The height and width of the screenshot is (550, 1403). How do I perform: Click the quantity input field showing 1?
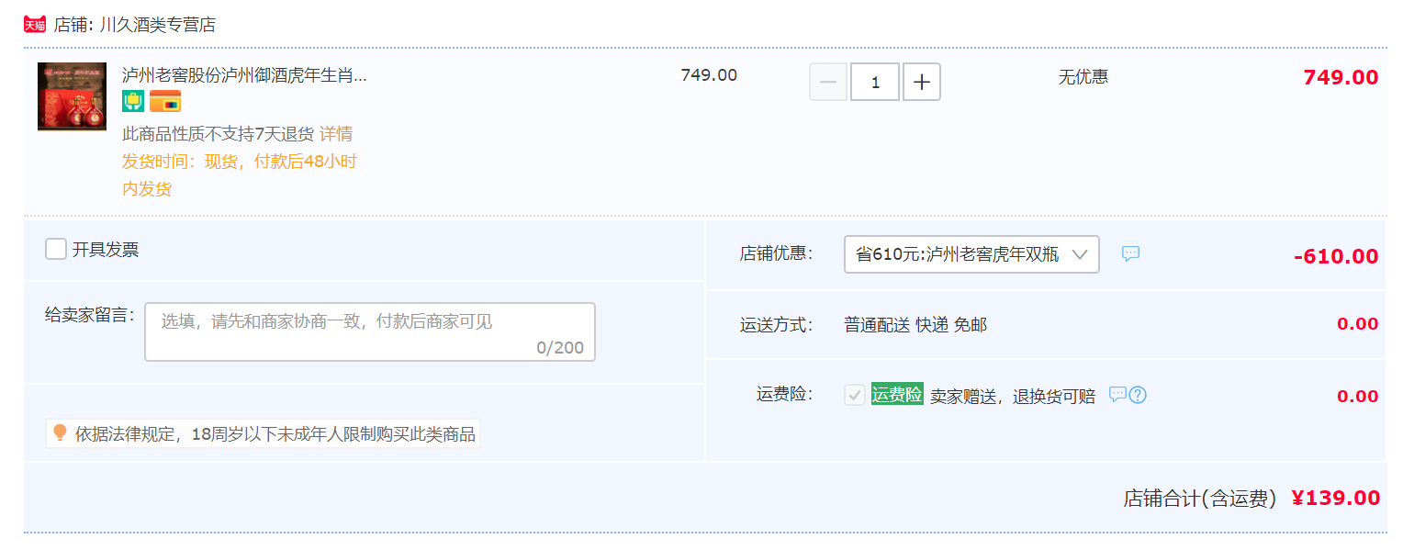pyautogui.click(x=875, y=82)
